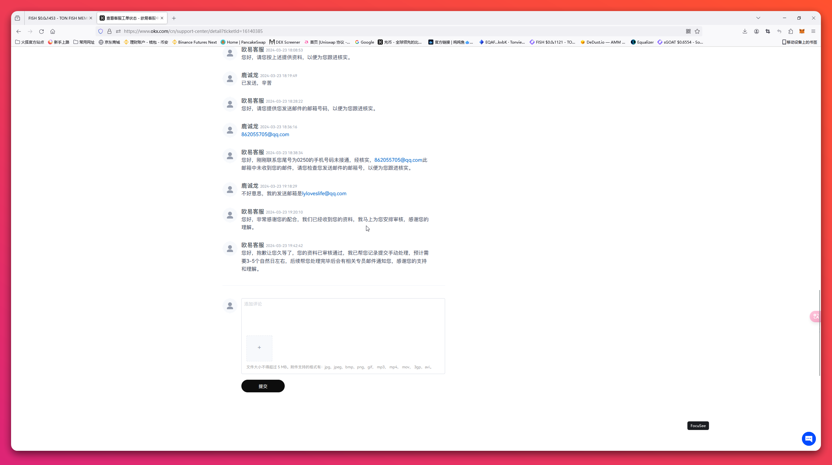
Task: Open the application hamburger menu
Action: (814, 31)
